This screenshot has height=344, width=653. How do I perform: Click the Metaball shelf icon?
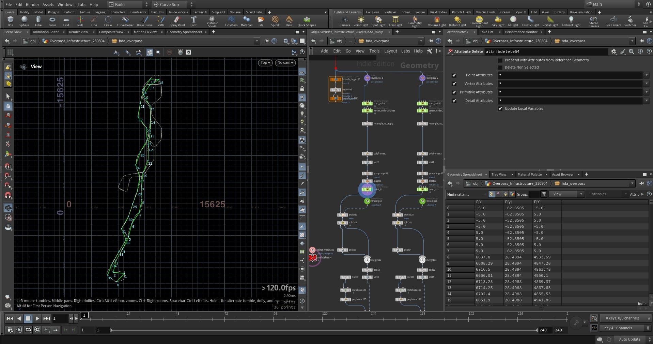246,21
